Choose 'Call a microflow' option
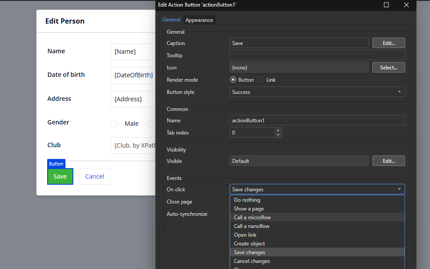Screen dimensions: 430x269 (252, 217)
